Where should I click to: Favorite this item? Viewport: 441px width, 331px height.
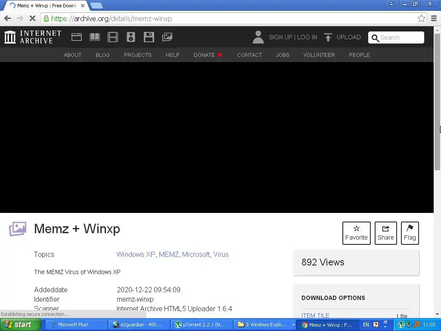[x=356, y=233]
